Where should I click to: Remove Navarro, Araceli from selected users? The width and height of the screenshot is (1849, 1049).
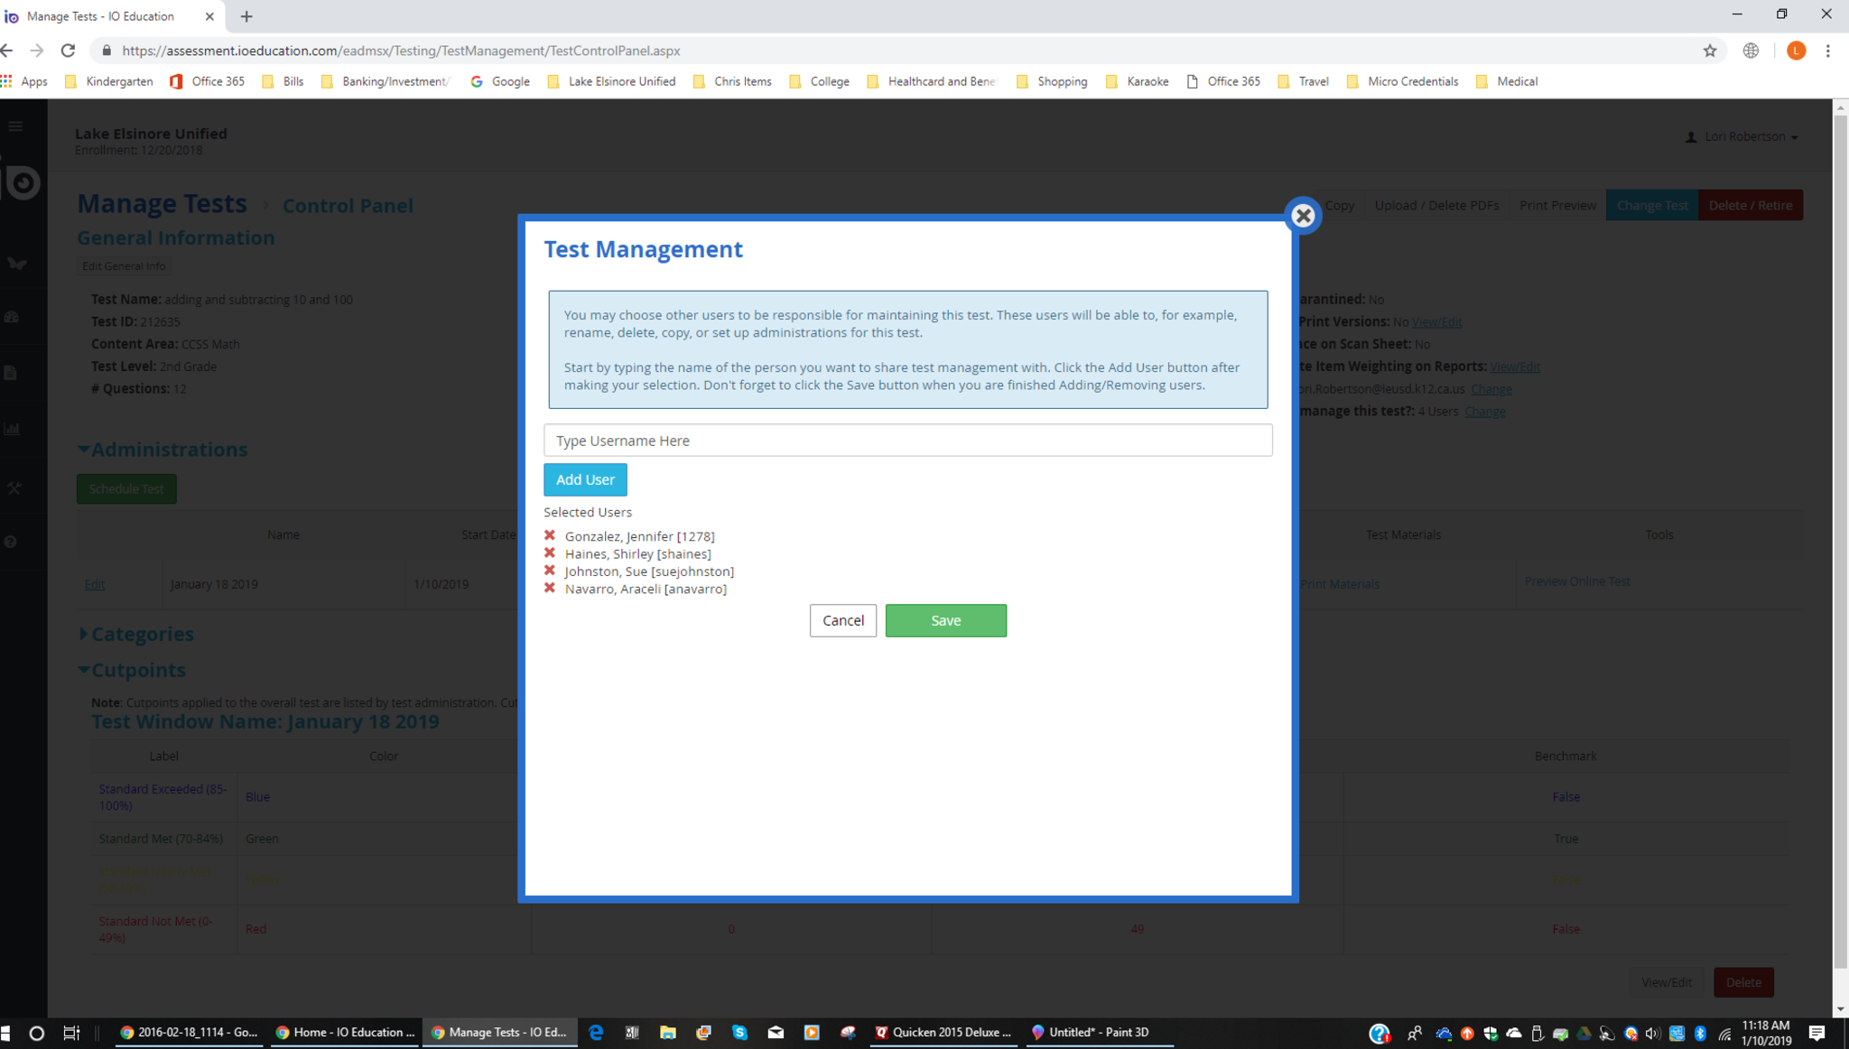550,588
